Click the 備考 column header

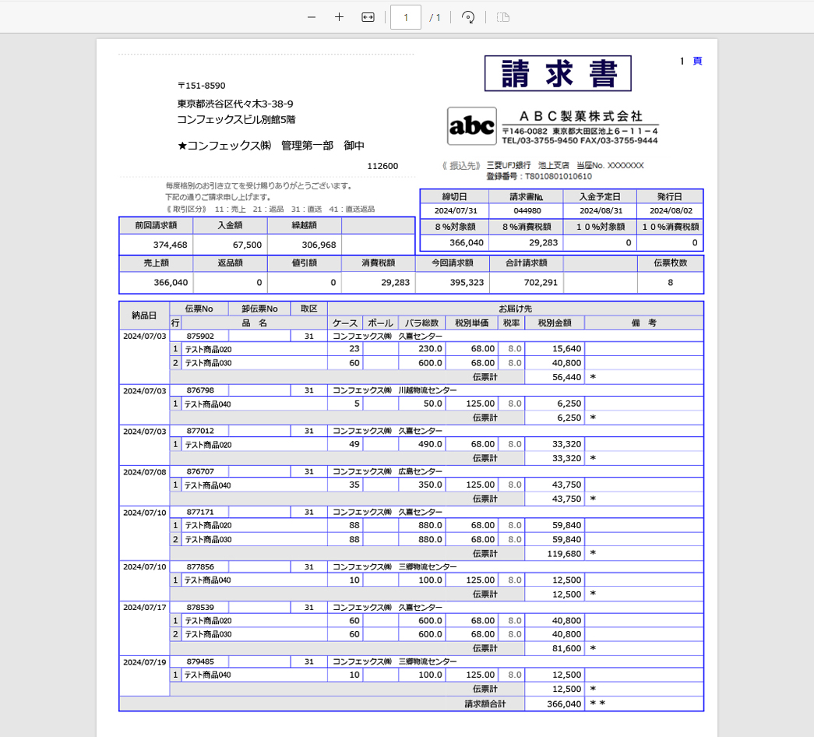(643, 323)
